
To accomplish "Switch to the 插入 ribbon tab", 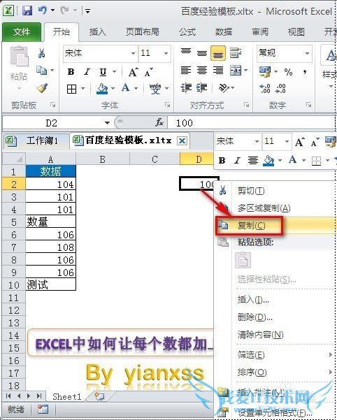I will 97,32.
